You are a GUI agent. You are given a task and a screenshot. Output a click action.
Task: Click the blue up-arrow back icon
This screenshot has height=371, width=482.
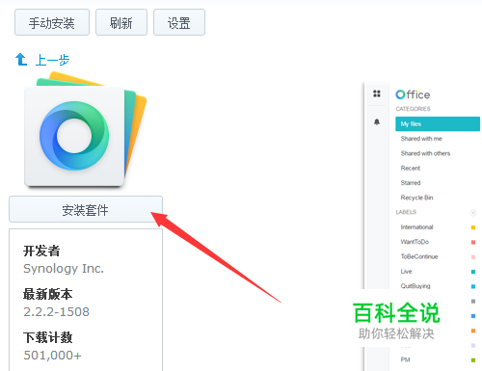pyautogui.click(x=21, y=60)
